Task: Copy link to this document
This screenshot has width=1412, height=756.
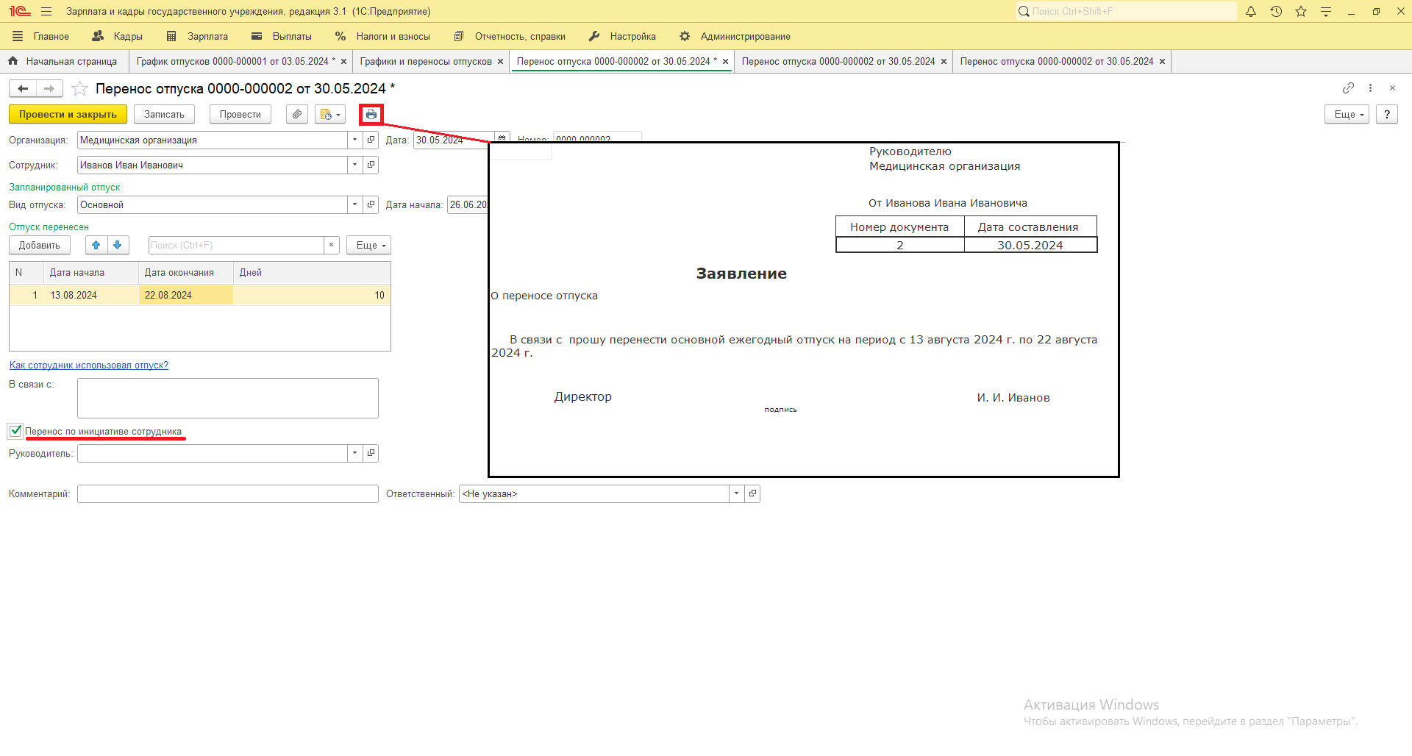Action: [1348, 88]
